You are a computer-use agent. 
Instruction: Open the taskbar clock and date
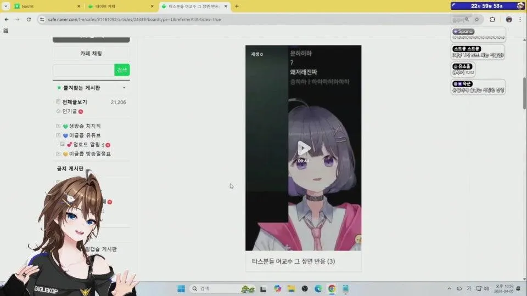pos(504,289)
